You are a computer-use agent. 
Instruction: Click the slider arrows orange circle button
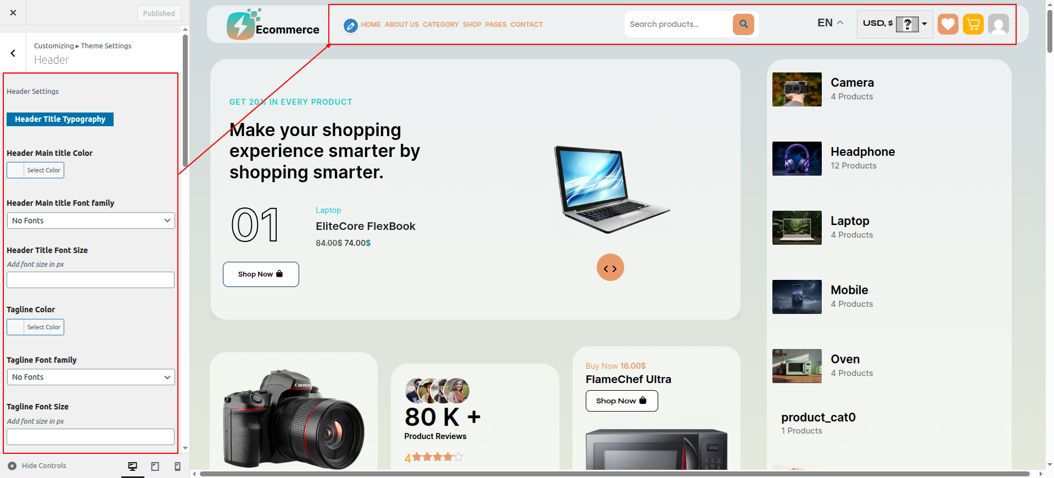[610, 268]
